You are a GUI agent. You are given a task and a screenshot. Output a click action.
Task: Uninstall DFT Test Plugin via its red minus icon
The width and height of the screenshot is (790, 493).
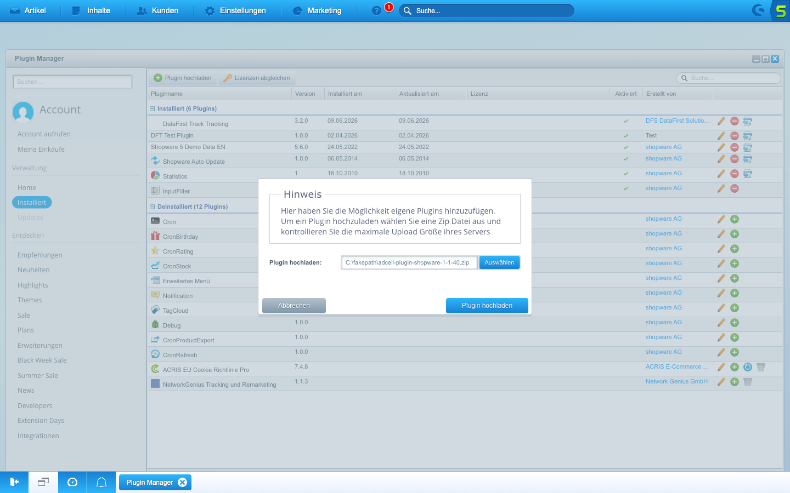735,136
